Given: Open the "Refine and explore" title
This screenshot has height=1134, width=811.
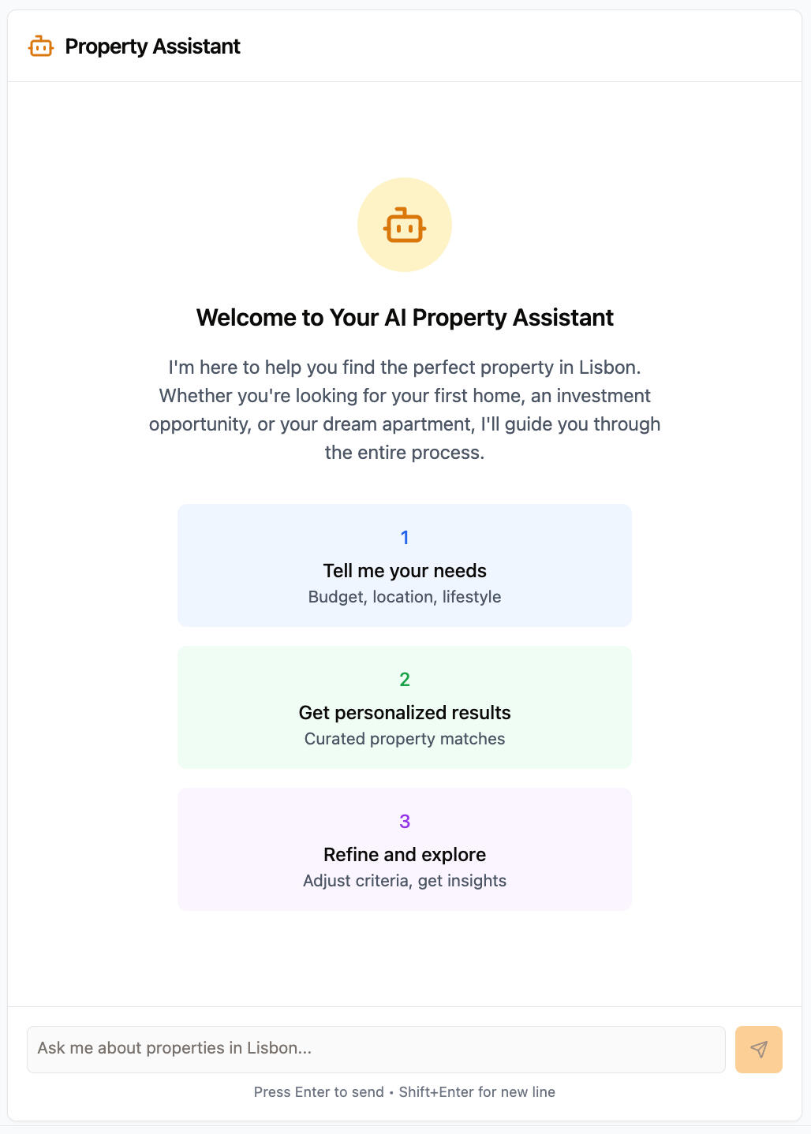Looking at the screenshot, I should click(405, 855).
